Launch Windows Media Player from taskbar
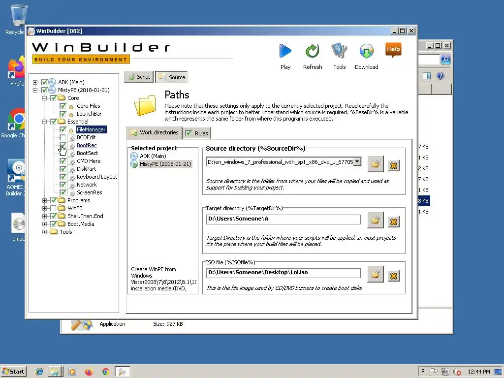Image resolution: width=504 pixels, height=378 pixels. point(72,372)
